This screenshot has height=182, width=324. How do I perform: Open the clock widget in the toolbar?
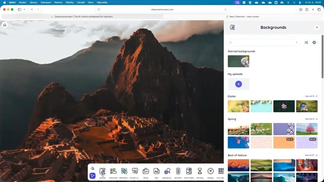[211, 171]
